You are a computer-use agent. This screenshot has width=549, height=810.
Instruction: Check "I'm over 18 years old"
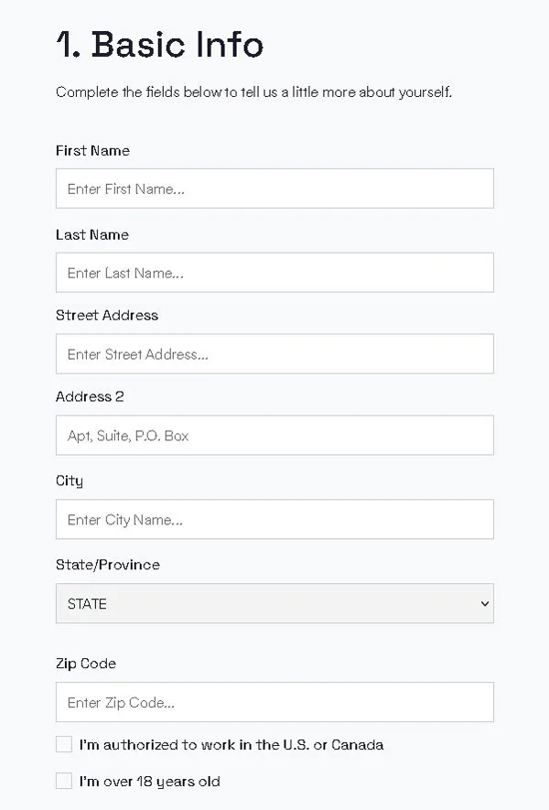pos(63,781)
